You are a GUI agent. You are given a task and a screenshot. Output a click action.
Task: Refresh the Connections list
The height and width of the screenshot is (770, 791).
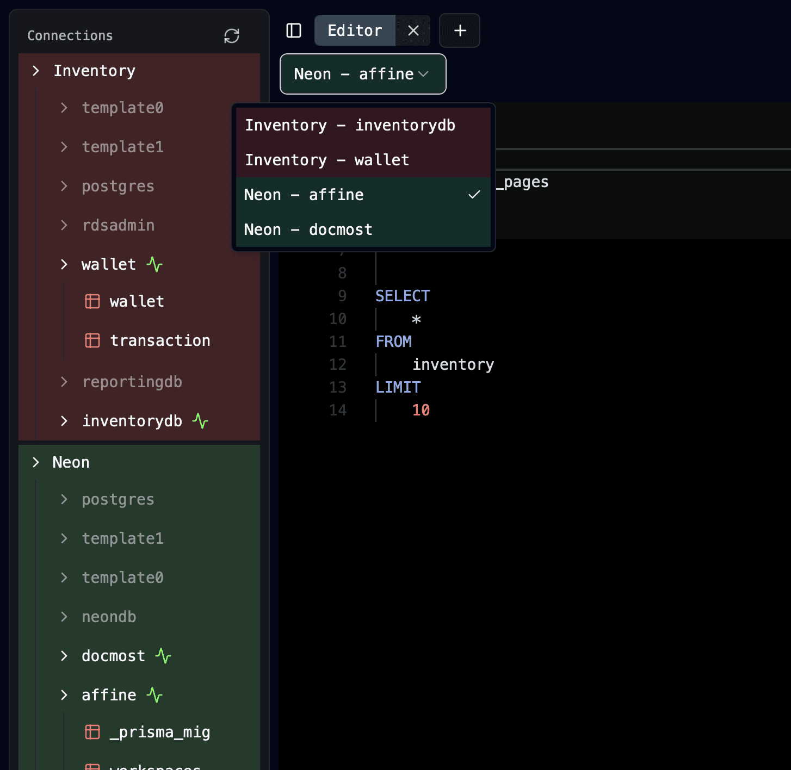tap(232, 36)
